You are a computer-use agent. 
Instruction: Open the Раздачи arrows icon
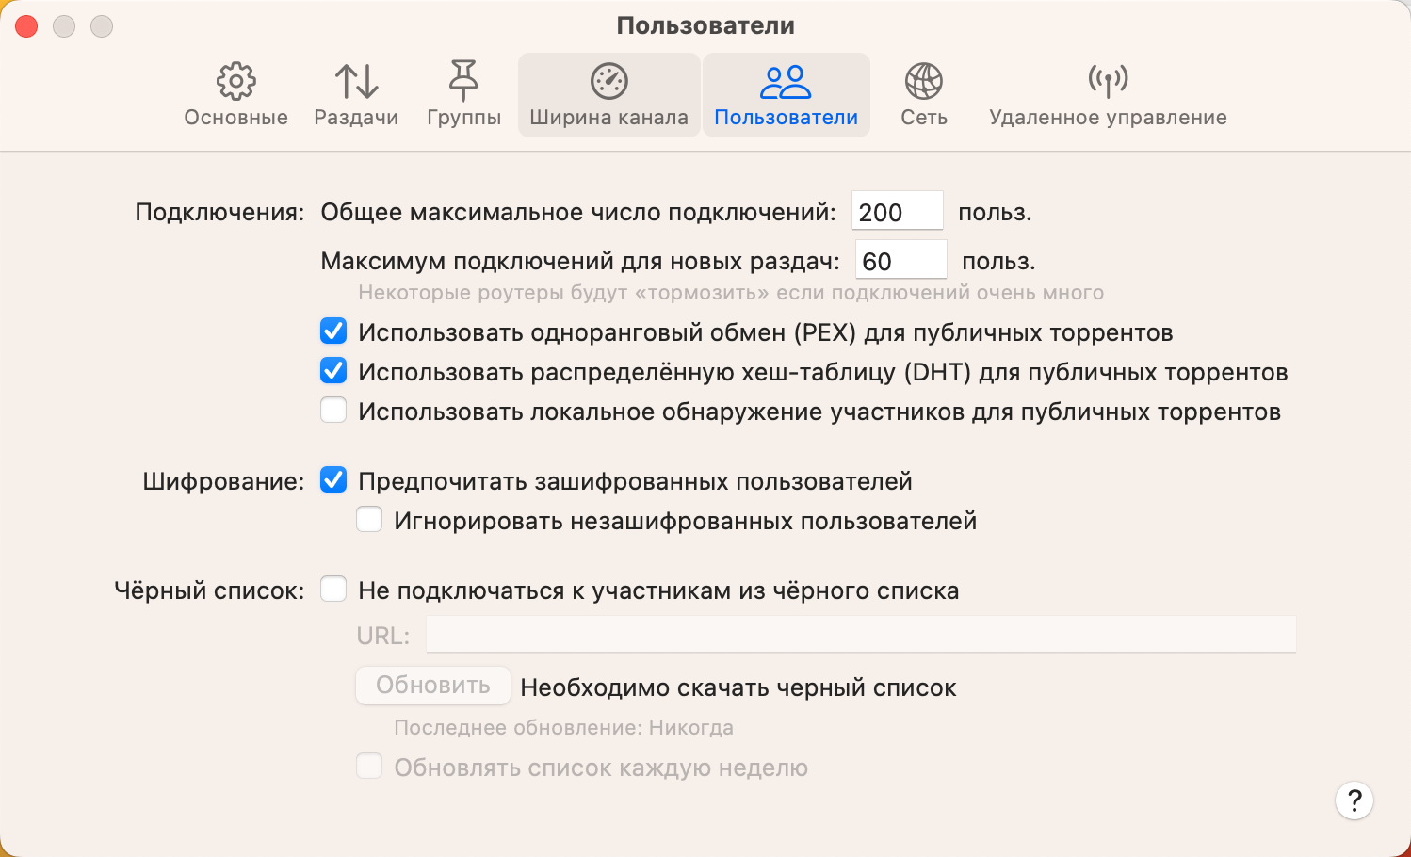[x=356, y=82]
